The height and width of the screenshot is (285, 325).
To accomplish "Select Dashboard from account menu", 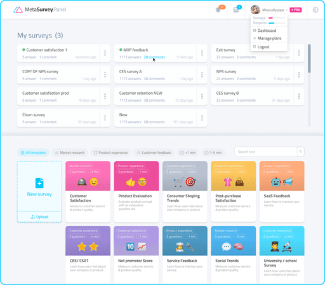I will [x=267, y=31].
